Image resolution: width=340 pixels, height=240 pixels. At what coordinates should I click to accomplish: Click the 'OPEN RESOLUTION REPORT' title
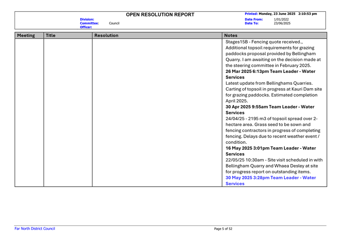click(160, 15)
